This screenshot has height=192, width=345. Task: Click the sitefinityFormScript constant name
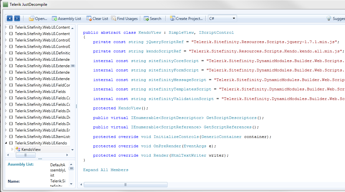click(x=173, y=70)
